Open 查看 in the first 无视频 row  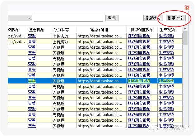pyautogui.click(x=32, y=47)
